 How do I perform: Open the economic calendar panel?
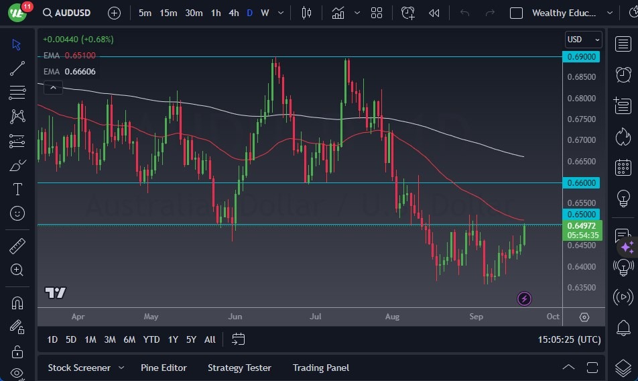point(623,168)
